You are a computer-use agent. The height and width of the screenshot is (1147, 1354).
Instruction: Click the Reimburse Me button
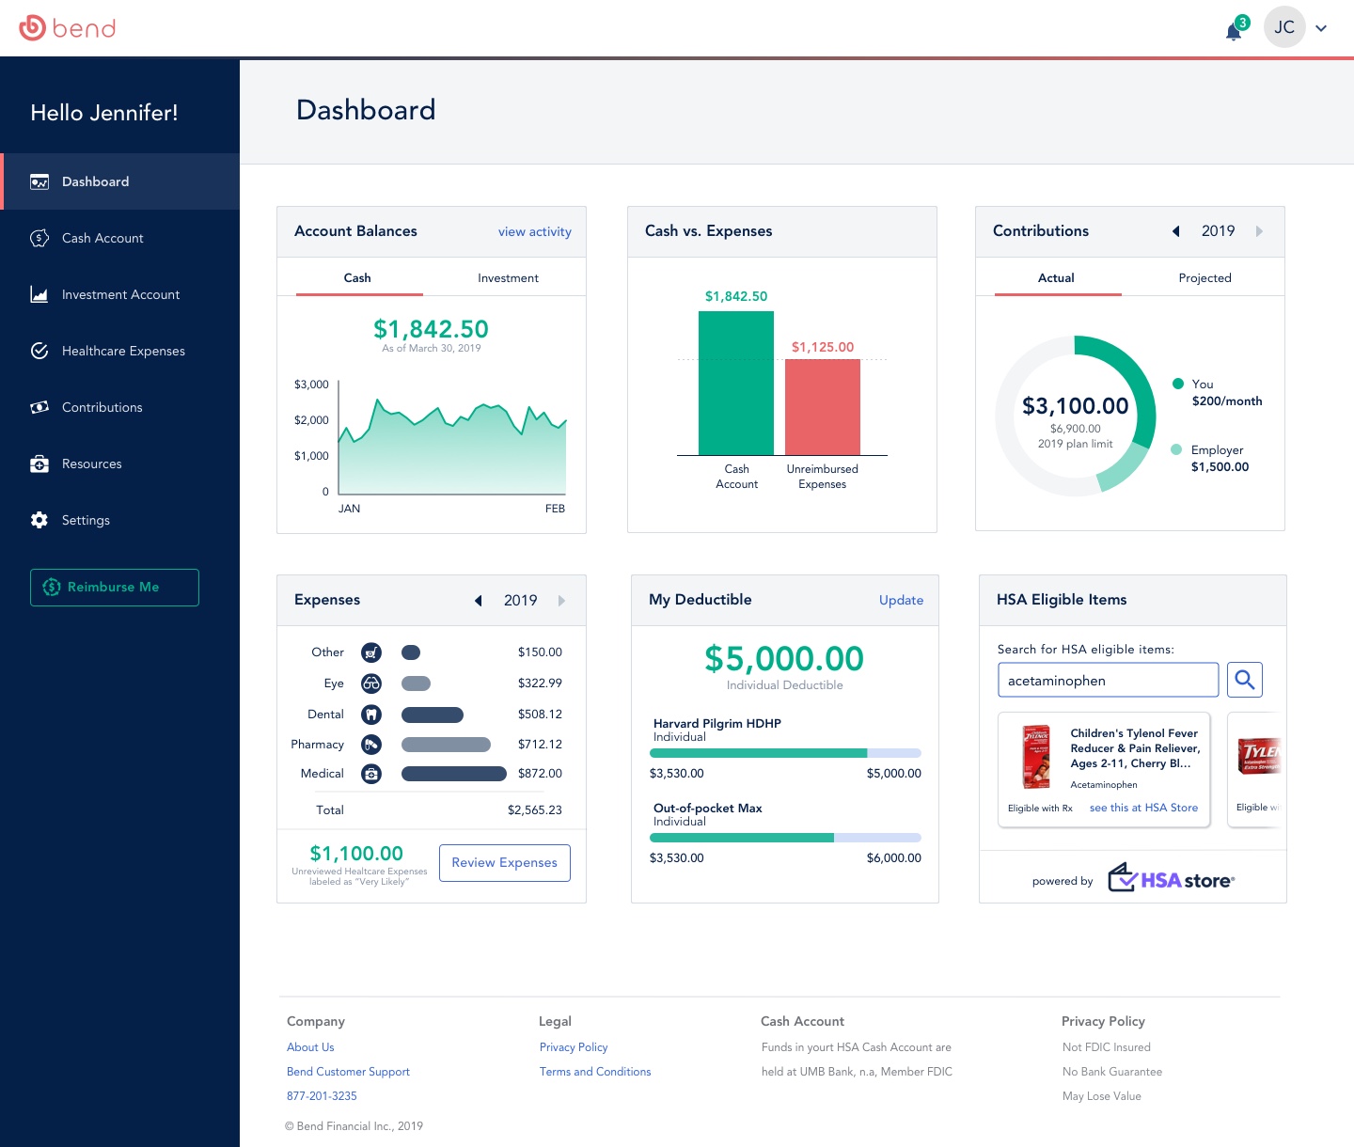click(115, 588)
